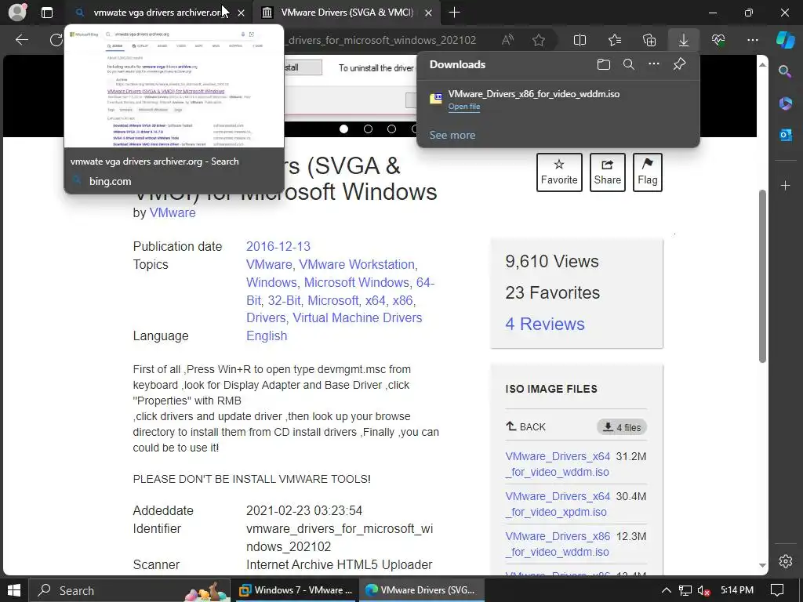Click the taskbar Search box
Viewport: 803px width, 602px height.
point(129,591)
